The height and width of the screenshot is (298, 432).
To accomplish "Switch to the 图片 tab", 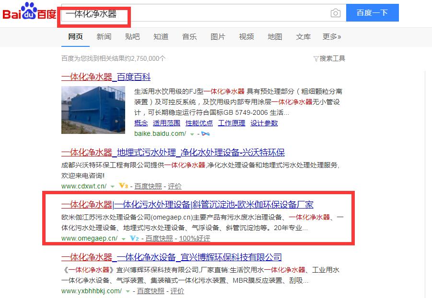I will (218, 36).
